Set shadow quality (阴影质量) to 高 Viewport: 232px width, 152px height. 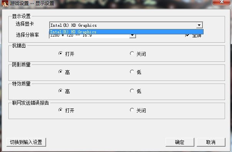60,72
